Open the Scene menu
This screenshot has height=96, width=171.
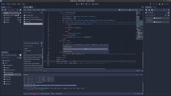point(3,4)
